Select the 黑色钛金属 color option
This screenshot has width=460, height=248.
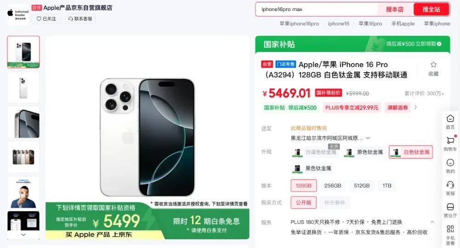312,169
